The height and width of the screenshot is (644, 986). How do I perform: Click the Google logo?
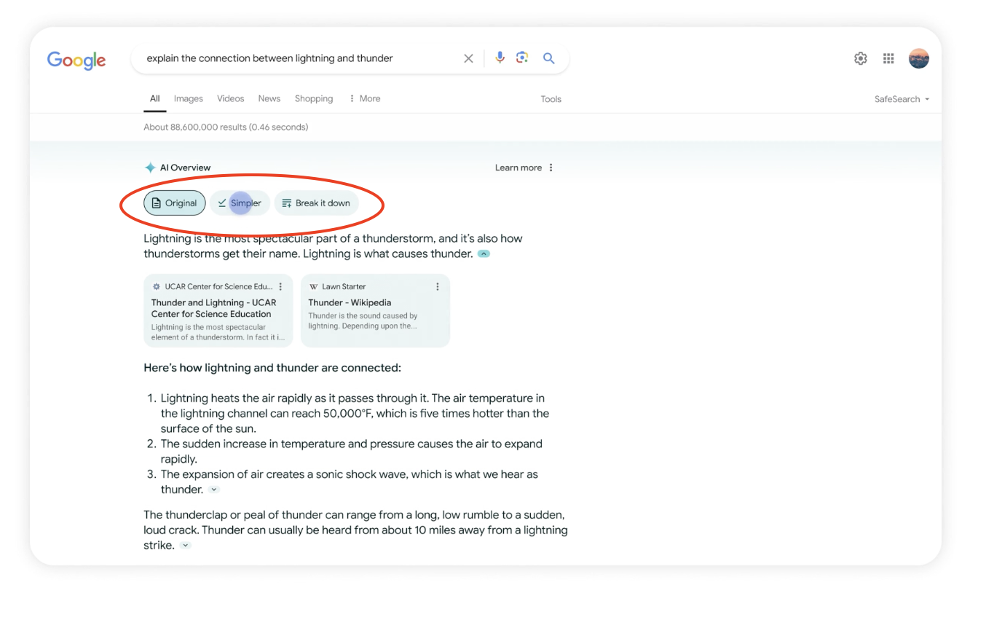[76, 60]
